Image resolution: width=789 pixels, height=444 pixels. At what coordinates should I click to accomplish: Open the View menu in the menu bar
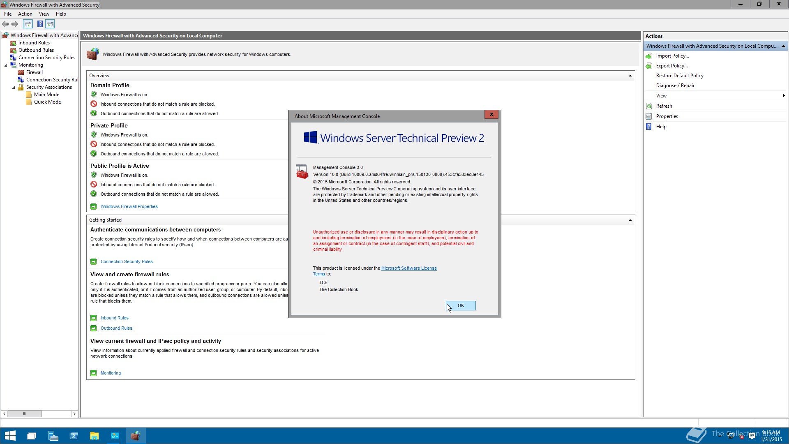click(44, 14)
